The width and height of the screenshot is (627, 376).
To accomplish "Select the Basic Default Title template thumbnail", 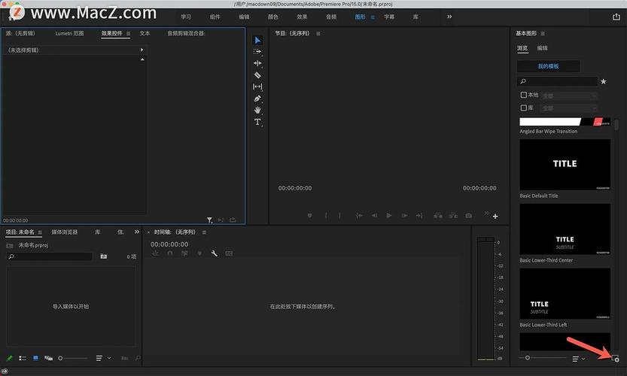I will [565, 164].
